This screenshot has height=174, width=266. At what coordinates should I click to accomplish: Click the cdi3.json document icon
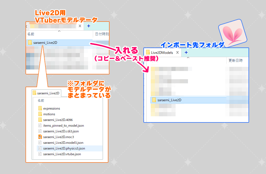coord(40,131)
